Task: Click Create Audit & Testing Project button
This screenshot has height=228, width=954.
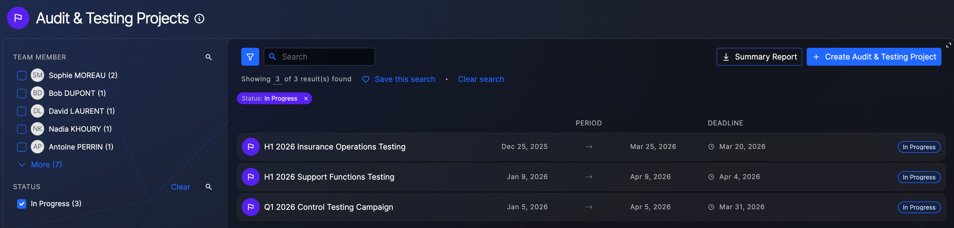Action: point(874,57)
